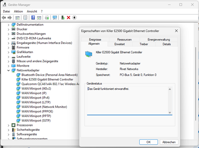199x148 pixels.
Task: Click the Back arrow in the toolbar
Action: [x=4, y=18]
